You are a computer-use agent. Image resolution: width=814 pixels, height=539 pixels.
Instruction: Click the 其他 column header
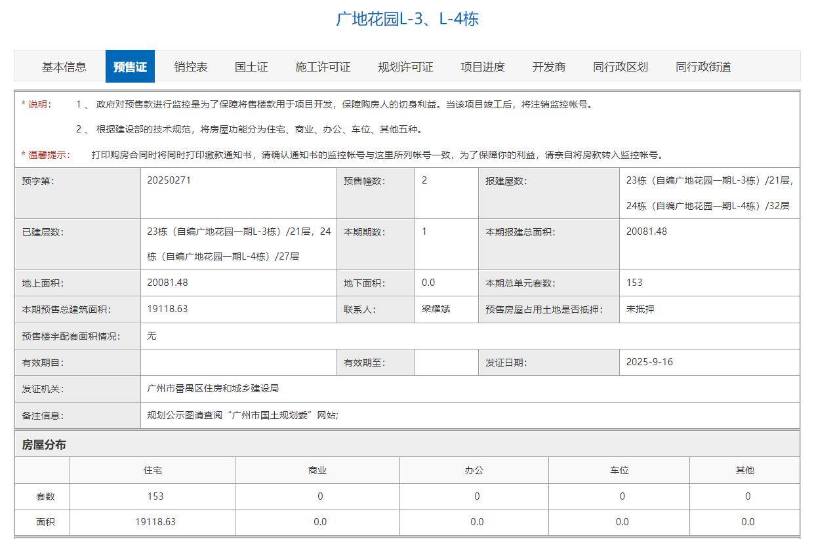pyautogui.click(x=744, y=470)
